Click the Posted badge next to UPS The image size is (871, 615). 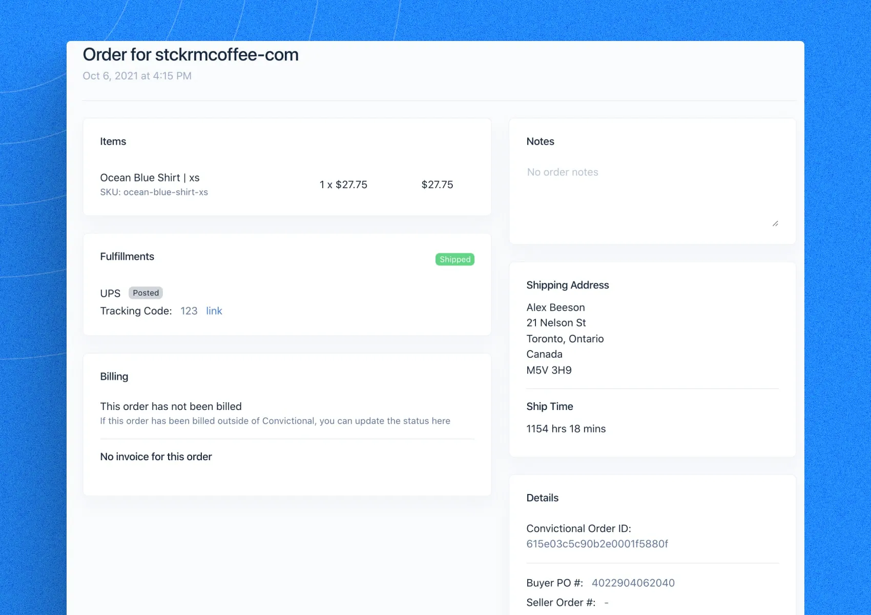146,293
